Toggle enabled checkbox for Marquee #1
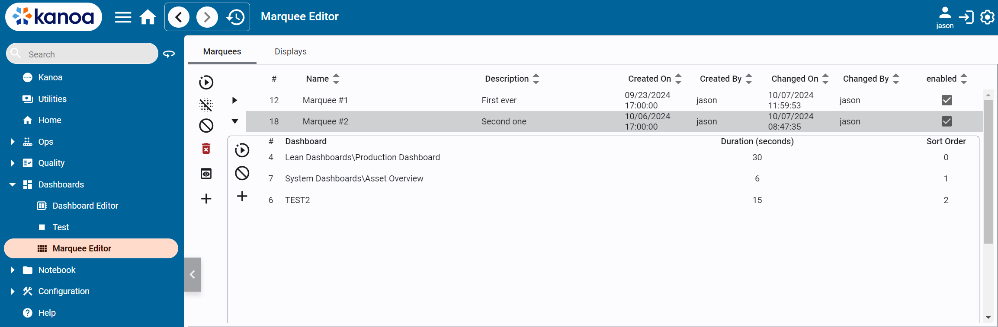The image size is (998, 327). click(x=947, y=100)
